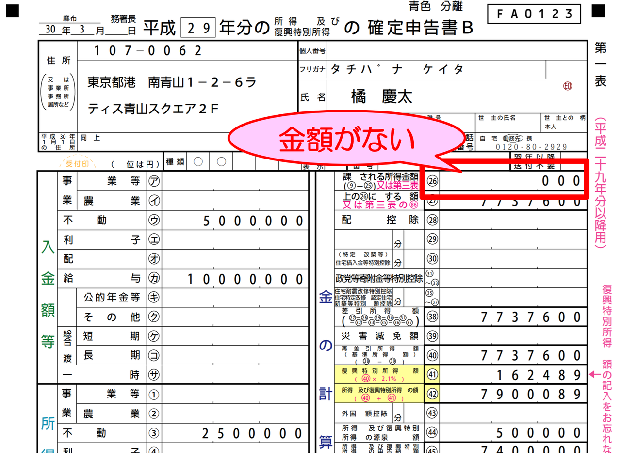Click the empty 一時 ㋚ field

[x=235, y=375]
